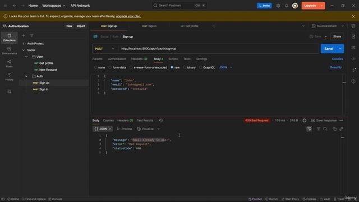
Task: Click the Share button
Action: pos(337,36)
